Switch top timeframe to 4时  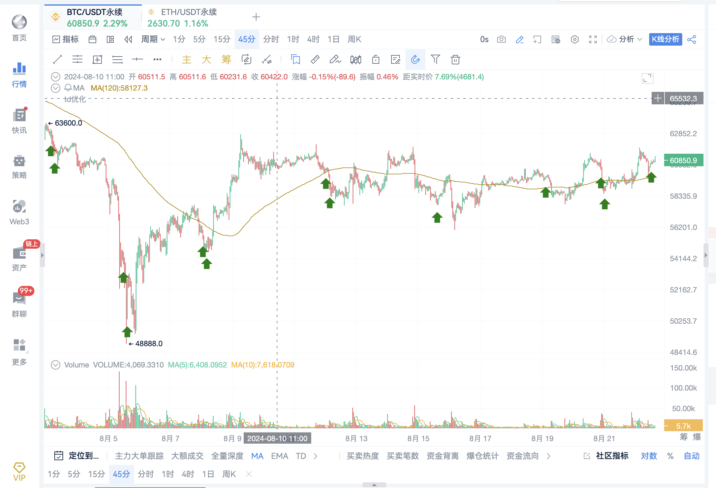(x=313, y=39)
